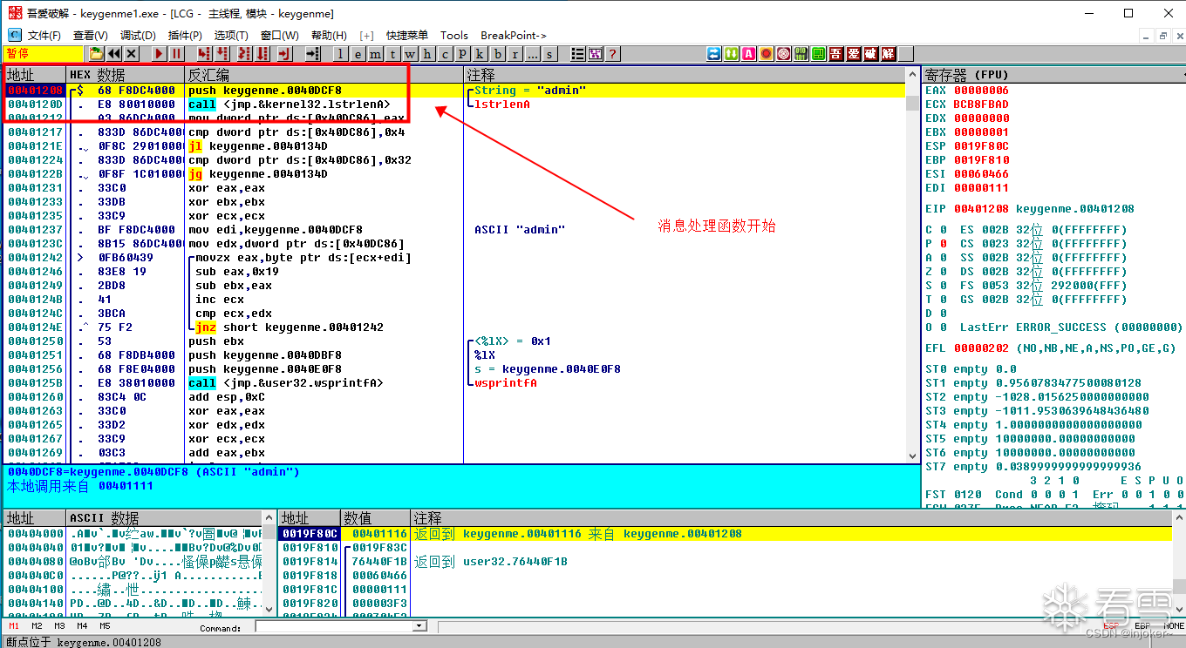
Task: Click the orange circle plugin icon
Action: pos(767,54)
